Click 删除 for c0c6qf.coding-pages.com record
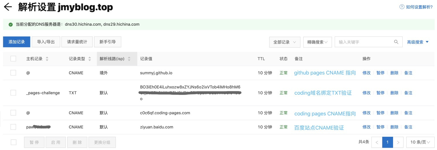The height and width of the screenshot is (150, 437). 394,113
